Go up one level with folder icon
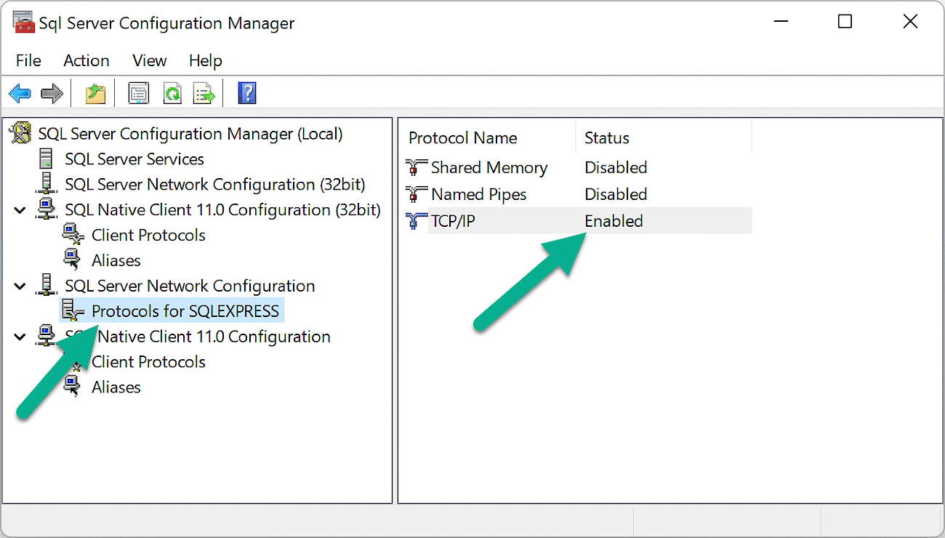 pyautogui.click(x=95, y=93)
